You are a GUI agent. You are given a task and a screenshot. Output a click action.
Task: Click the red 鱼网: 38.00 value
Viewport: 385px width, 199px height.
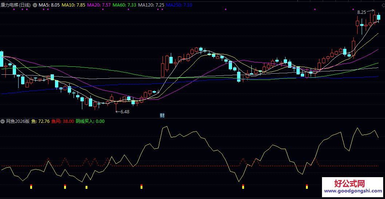click(63, 121)
